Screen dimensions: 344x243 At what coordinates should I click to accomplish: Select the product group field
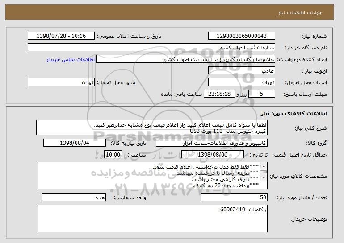212,143
